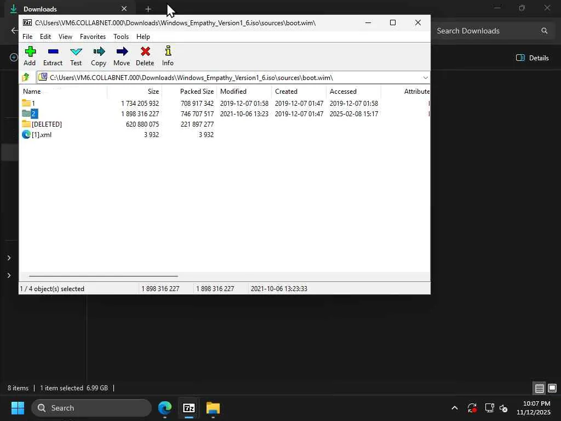Viewport: 561px width, 421px height.
Task: Sort by Attributes column header
Action: [406, 92]
